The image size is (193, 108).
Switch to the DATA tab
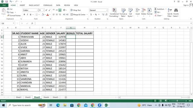tap(58, 5)
